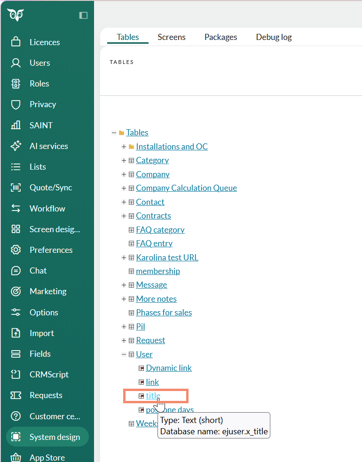
Task: Click the Dynamic link field under User
Action: tap(169, 368)
